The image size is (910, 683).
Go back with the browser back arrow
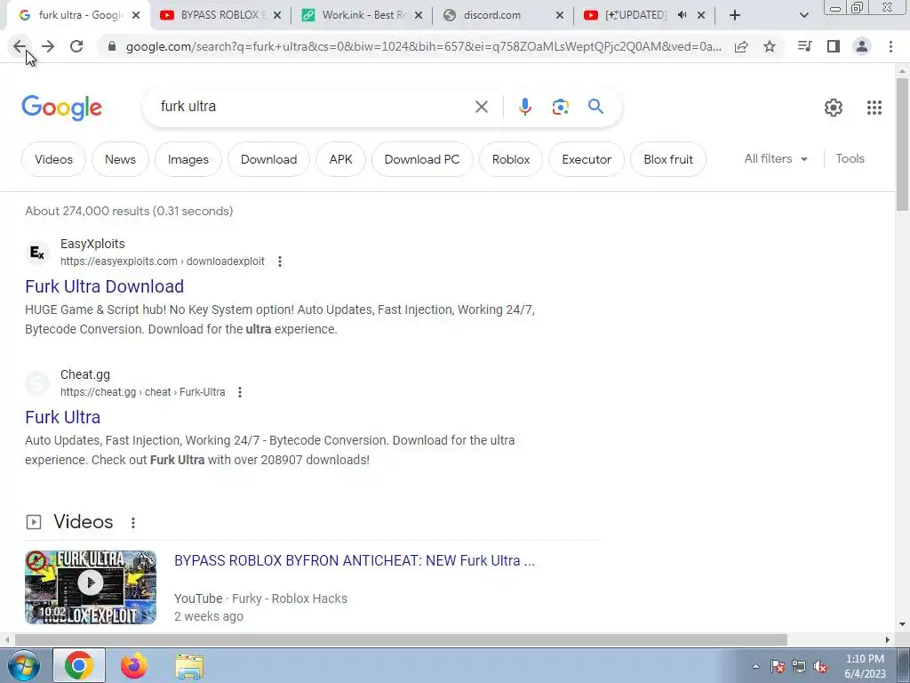(x=20, y=46)
